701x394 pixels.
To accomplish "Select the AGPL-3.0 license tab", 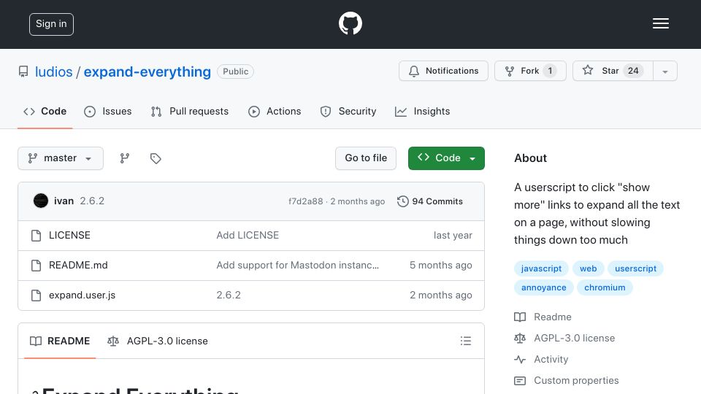I will pyautogui.click(x=158, y=341).
